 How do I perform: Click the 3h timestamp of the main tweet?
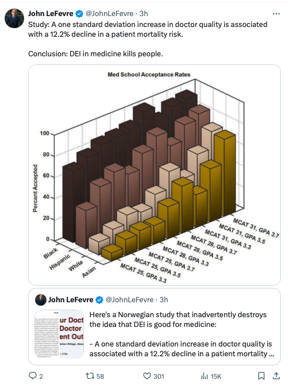coord(144,14)
